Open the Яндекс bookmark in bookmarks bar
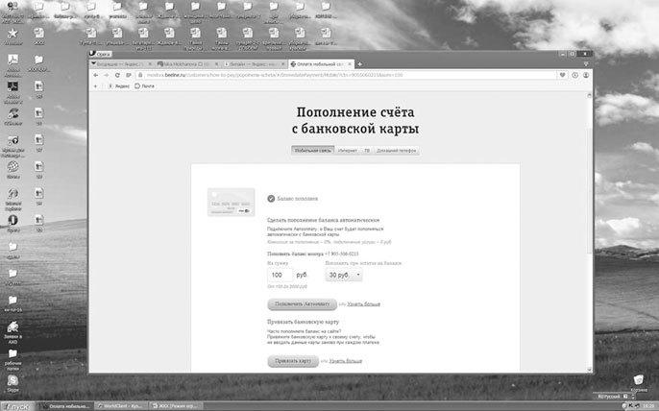This screenshot has height=411, width=659. click(x=123, y=85)
